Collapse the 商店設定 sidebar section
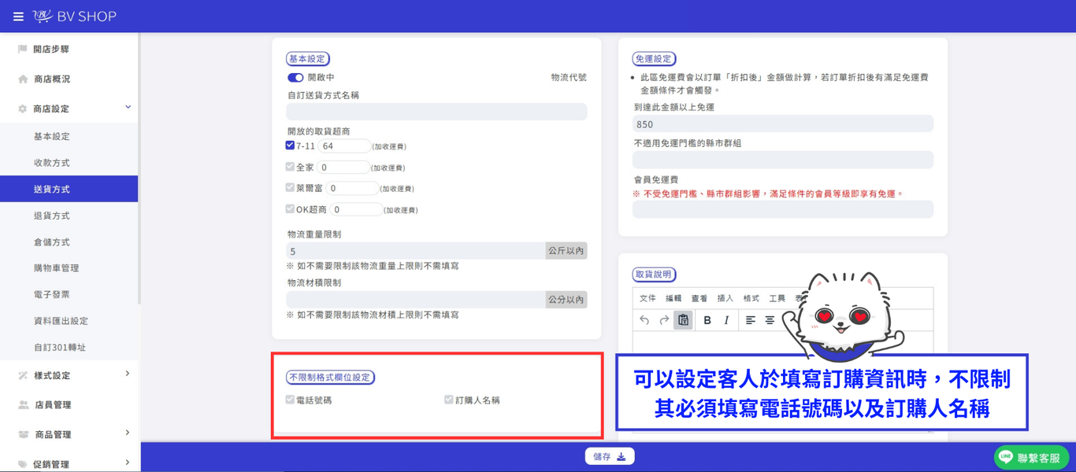The width and height of the screenshot is (1076, 472). click(128, 108)
